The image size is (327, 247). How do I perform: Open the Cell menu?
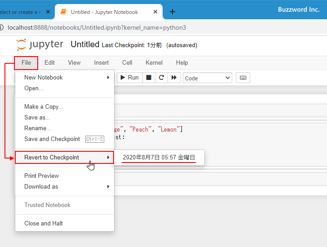(127, 63)
